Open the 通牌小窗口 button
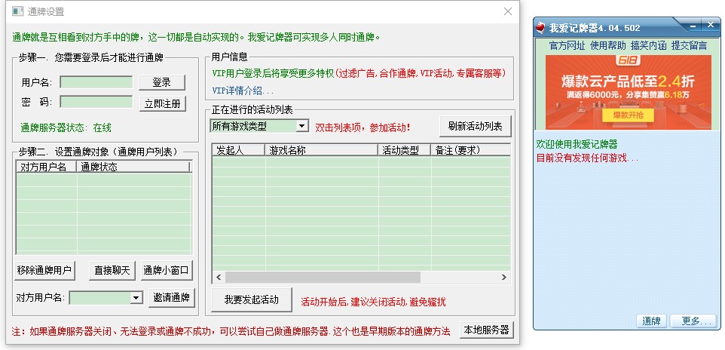 coord(167,270)
